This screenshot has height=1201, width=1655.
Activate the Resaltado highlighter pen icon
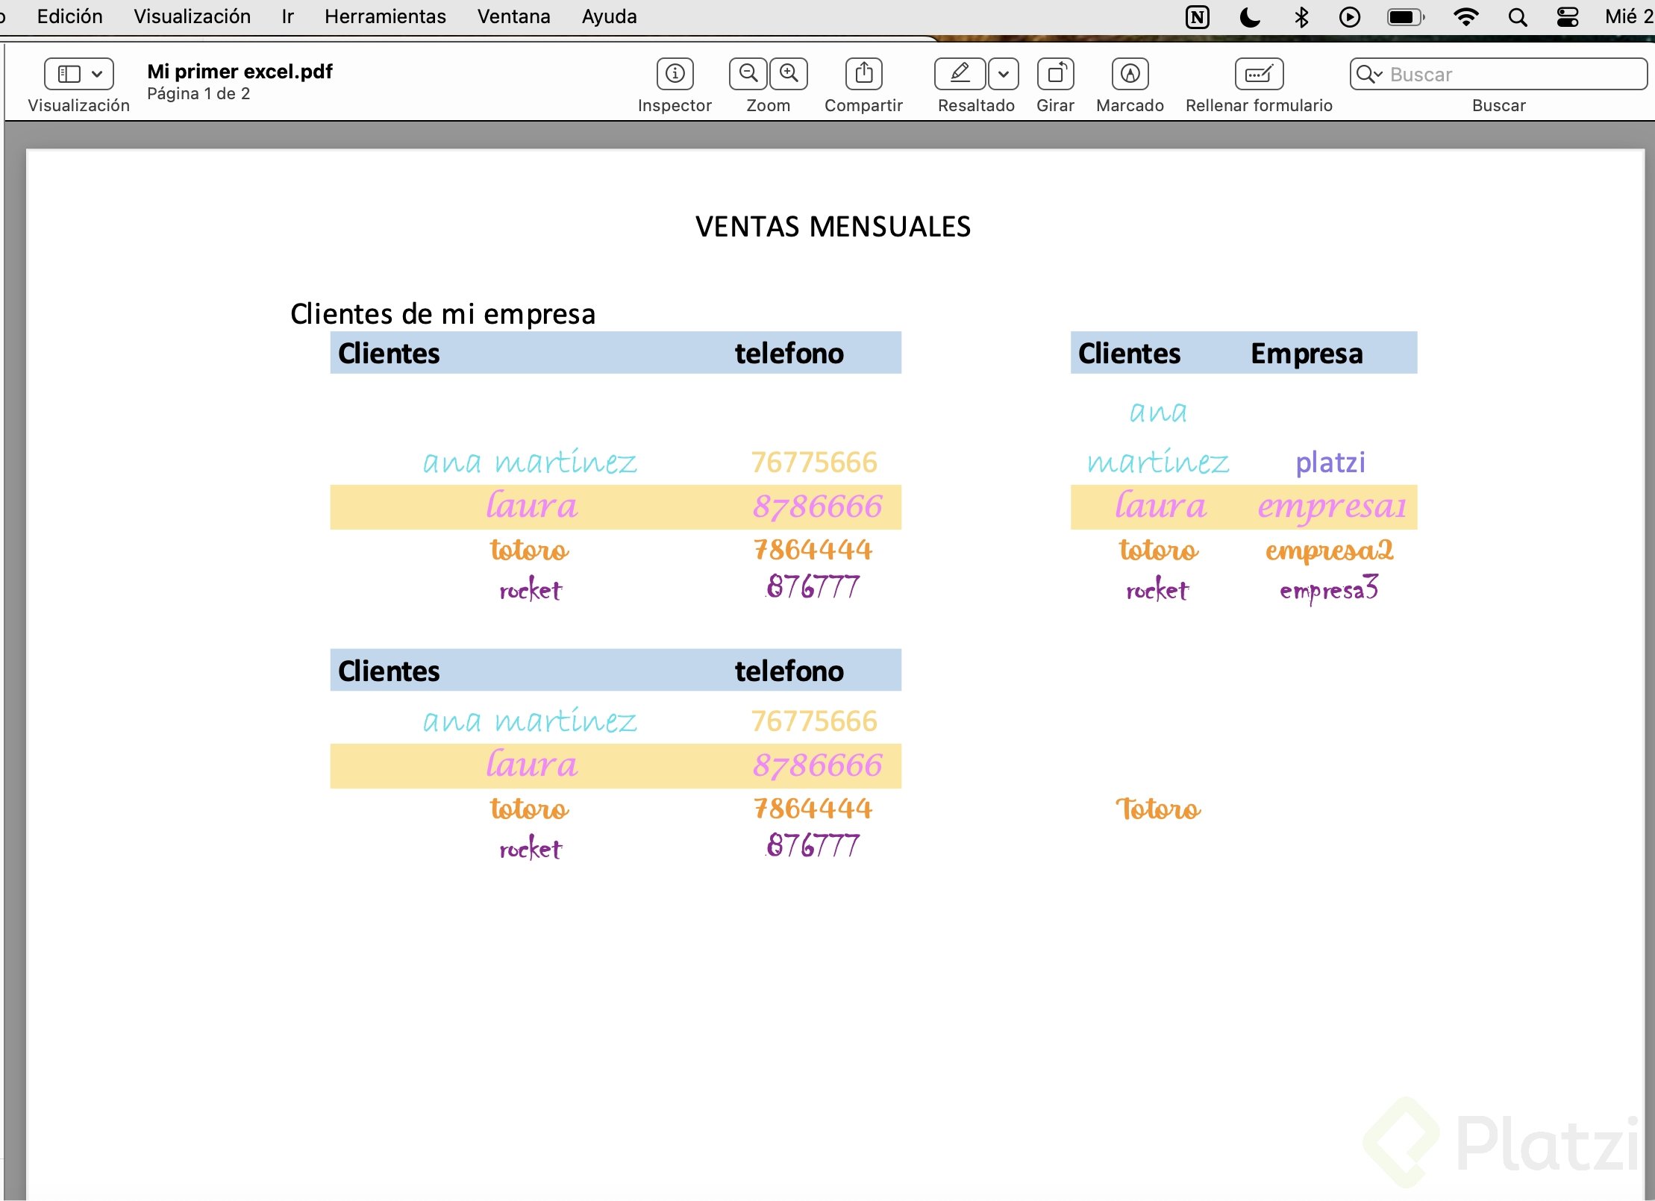pyautogui.click(x=960, y=73)
